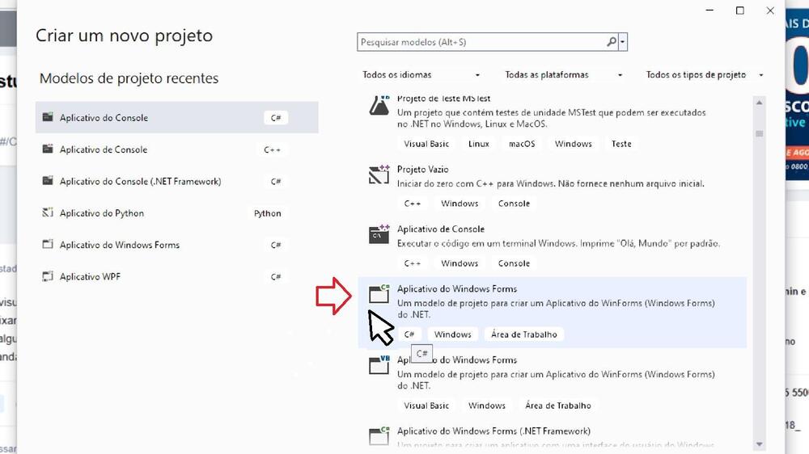The height and width of the screenshot is (454, 809).
Task: Click the C# tag under Windows Forms template
Action: (x=409, y=334)
